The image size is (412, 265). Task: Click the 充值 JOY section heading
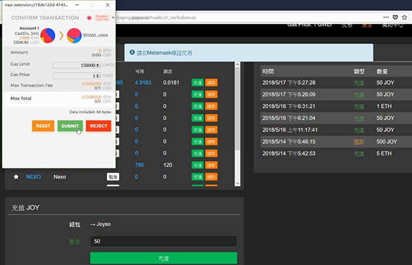pos(25,208)
